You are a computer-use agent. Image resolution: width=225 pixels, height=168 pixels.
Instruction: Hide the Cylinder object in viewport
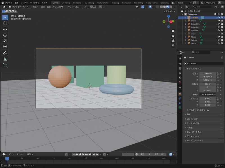tap(219, 31)
